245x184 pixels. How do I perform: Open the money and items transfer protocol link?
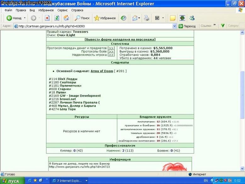(111, 48)
